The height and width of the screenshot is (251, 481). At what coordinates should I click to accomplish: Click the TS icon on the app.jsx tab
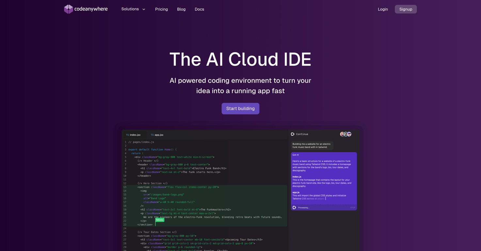[152, 135]
